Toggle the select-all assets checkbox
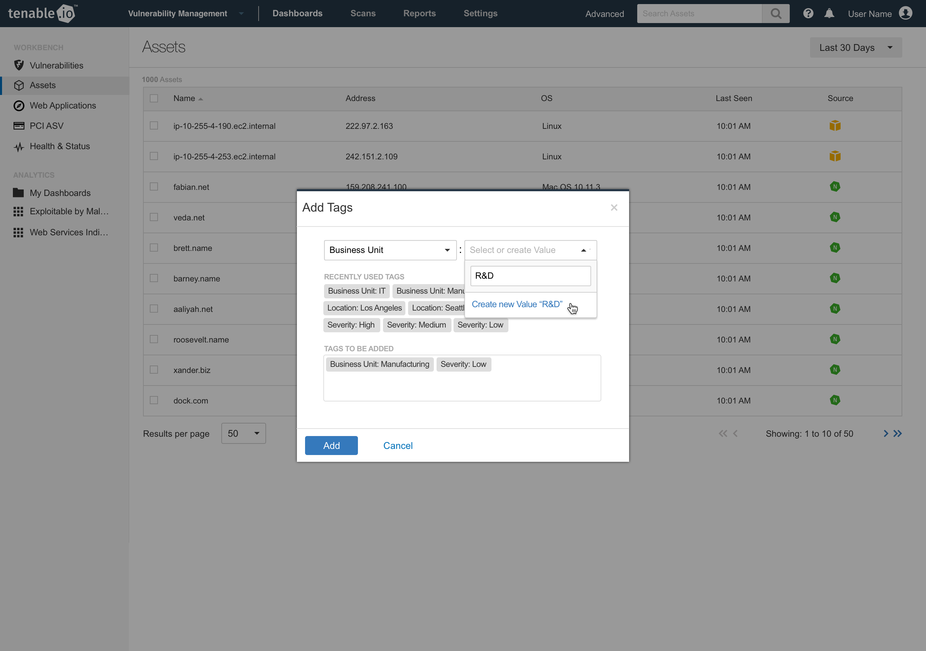The image size is (926, 651). [x=154, y=98]
